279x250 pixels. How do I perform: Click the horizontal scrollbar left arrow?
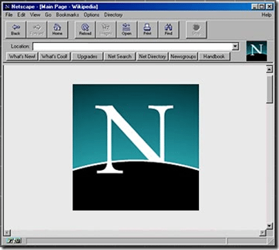tap(8, 233)
